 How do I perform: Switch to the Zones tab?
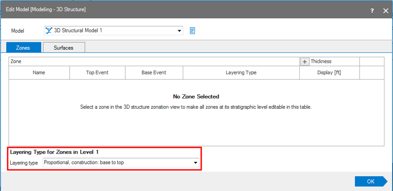click(x=23, y=48)
